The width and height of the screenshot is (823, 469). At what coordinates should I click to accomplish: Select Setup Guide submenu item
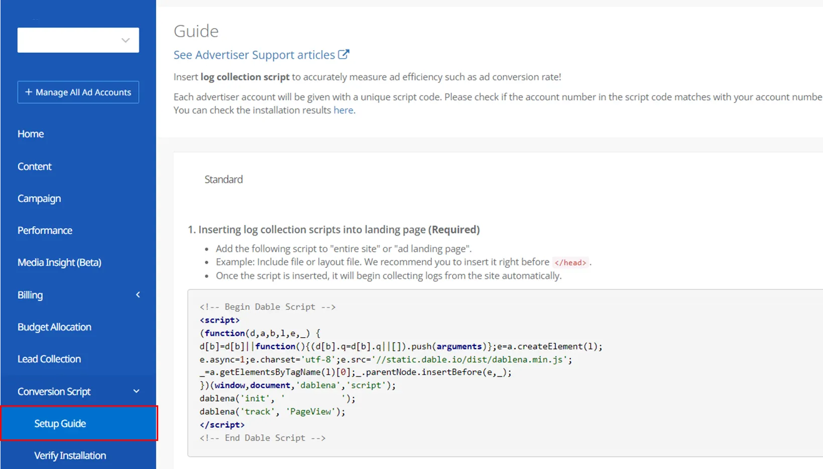tap(60, 424)
